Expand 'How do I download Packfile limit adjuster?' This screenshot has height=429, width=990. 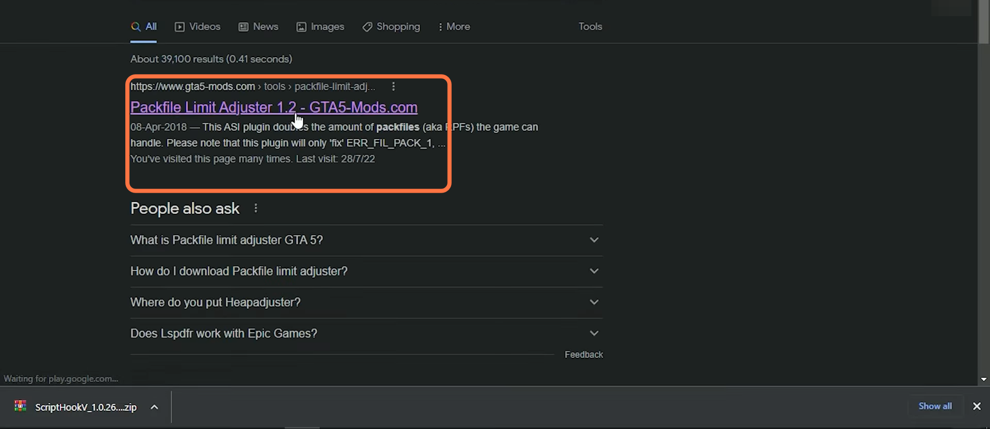click(x=367, y=271)
